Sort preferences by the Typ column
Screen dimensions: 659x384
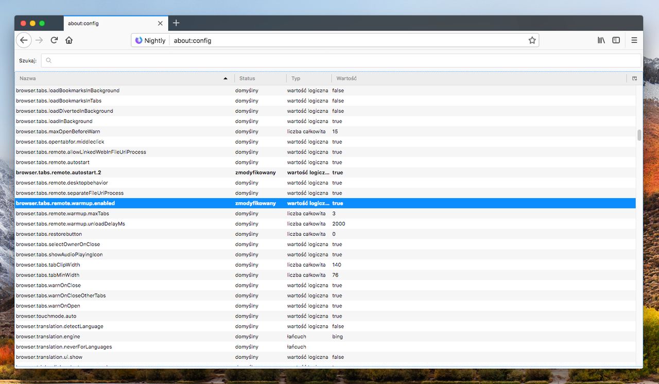309,78
